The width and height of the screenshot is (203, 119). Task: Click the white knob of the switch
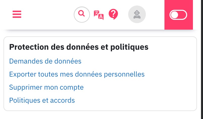[x=174, y=15]
